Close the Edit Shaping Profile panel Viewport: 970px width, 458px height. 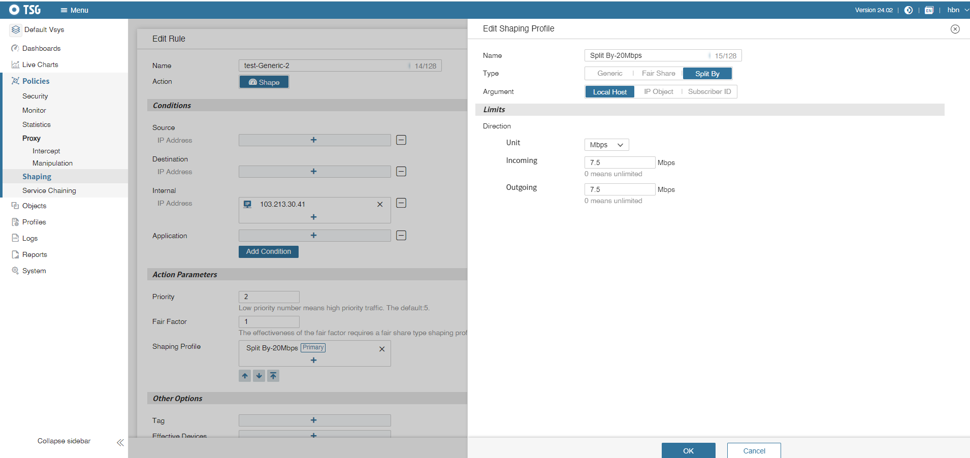(x=955, y=29)
